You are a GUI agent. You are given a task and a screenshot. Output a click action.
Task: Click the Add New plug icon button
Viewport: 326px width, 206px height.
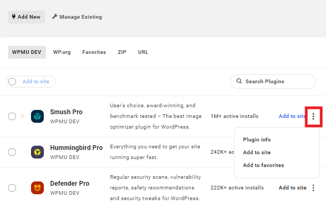click(x=26, y=17)
